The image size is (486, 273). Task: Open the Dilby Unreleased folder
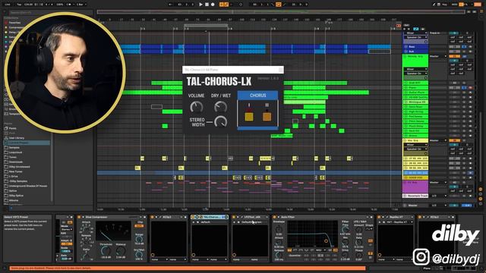tap(19, 167)
